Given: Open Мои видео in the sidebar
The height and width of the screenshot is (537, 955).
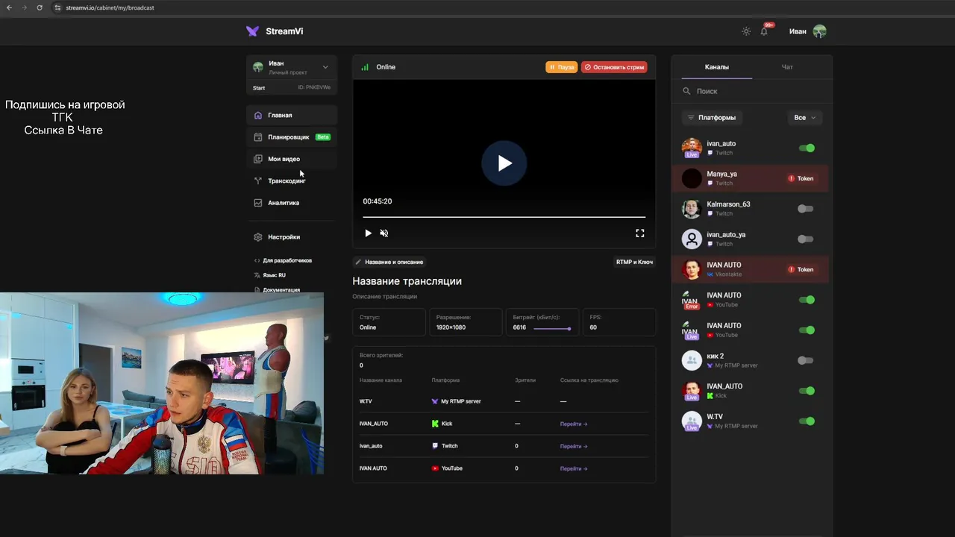Looking at the screenshot, I should (x=292, y=159).
